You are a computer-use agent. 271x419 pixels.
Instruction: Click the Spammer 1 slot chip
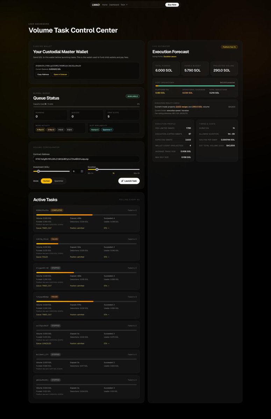click(107, 130)
